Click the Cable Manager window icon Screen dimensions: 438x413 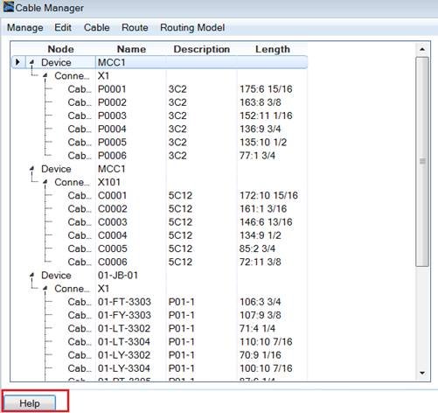tap(9, 7)
